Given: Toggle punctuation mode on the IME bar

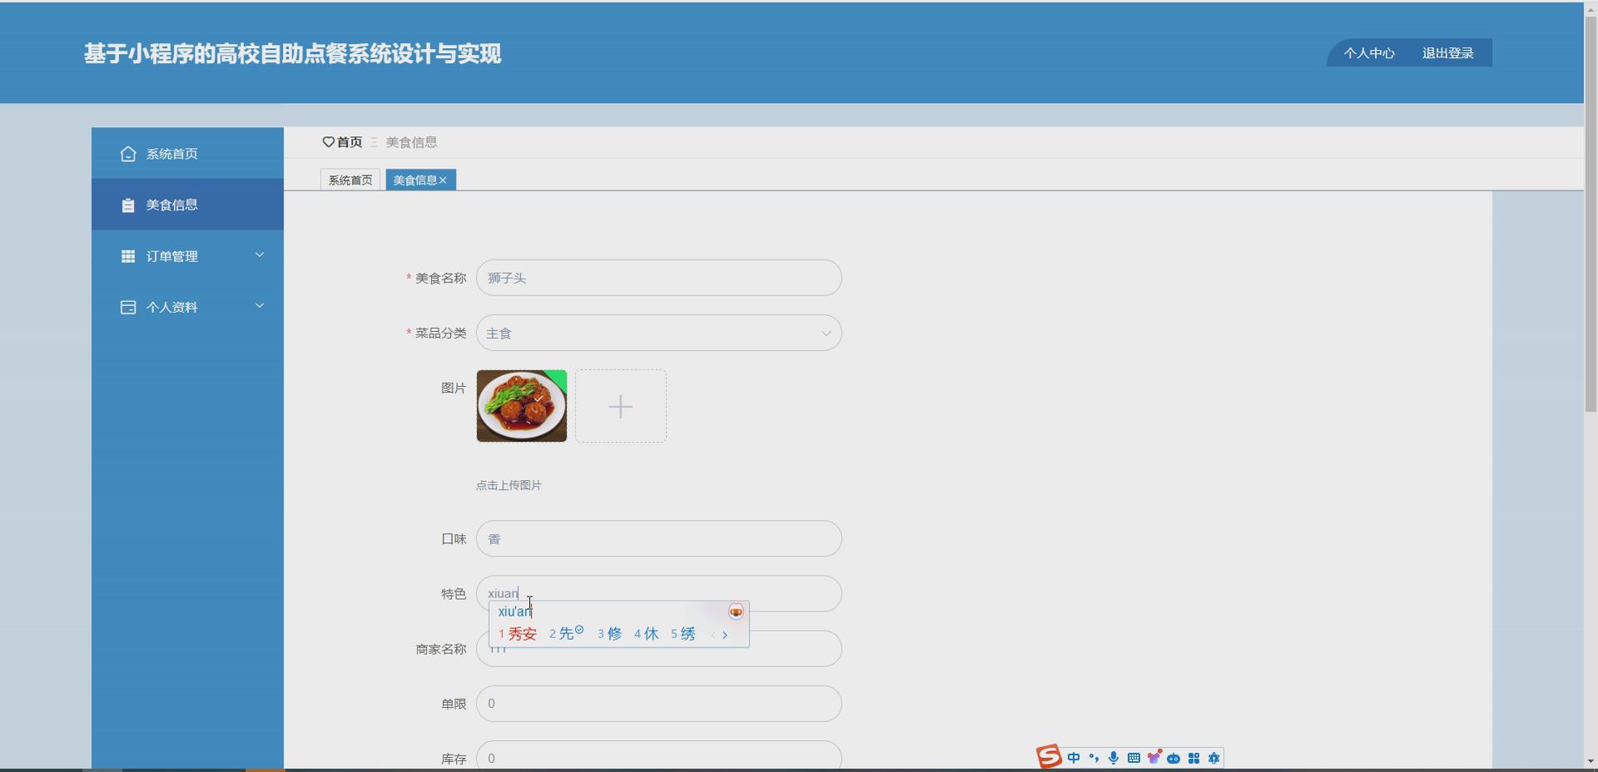Looking at the screenshot, I should (1094, 758).
